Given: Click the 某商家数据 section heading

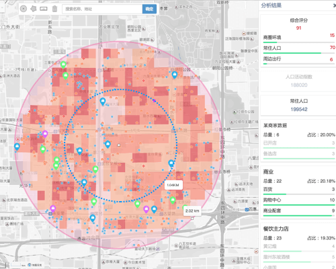Looking at the screenshot, I should [275, 126].
